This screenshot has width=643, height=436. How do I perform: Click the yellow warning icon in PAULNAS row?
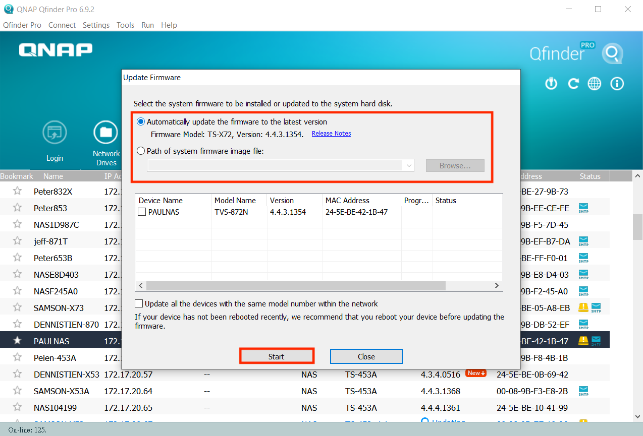coord(583,341)
